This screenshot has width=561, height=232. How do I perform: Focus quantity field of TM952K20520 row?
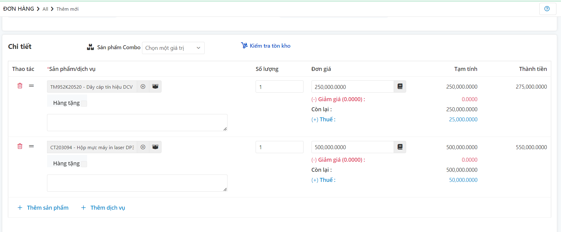pyautogui.click(x=279, y=87)
